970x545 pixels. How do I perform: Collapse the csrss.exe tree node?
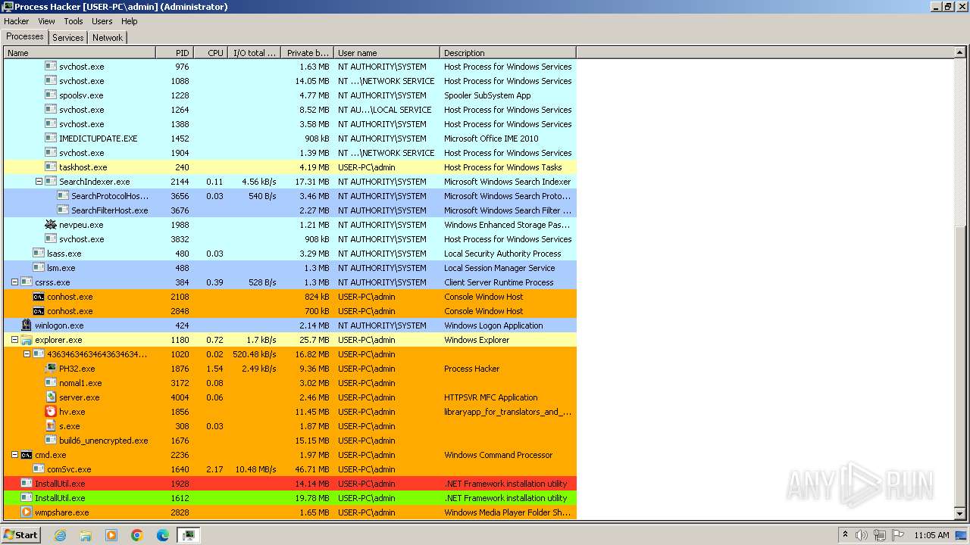[14, 282]
